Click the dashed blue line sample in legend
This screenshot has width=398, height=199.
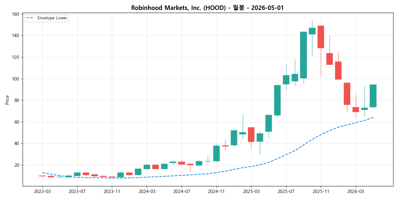pos(30,18)
